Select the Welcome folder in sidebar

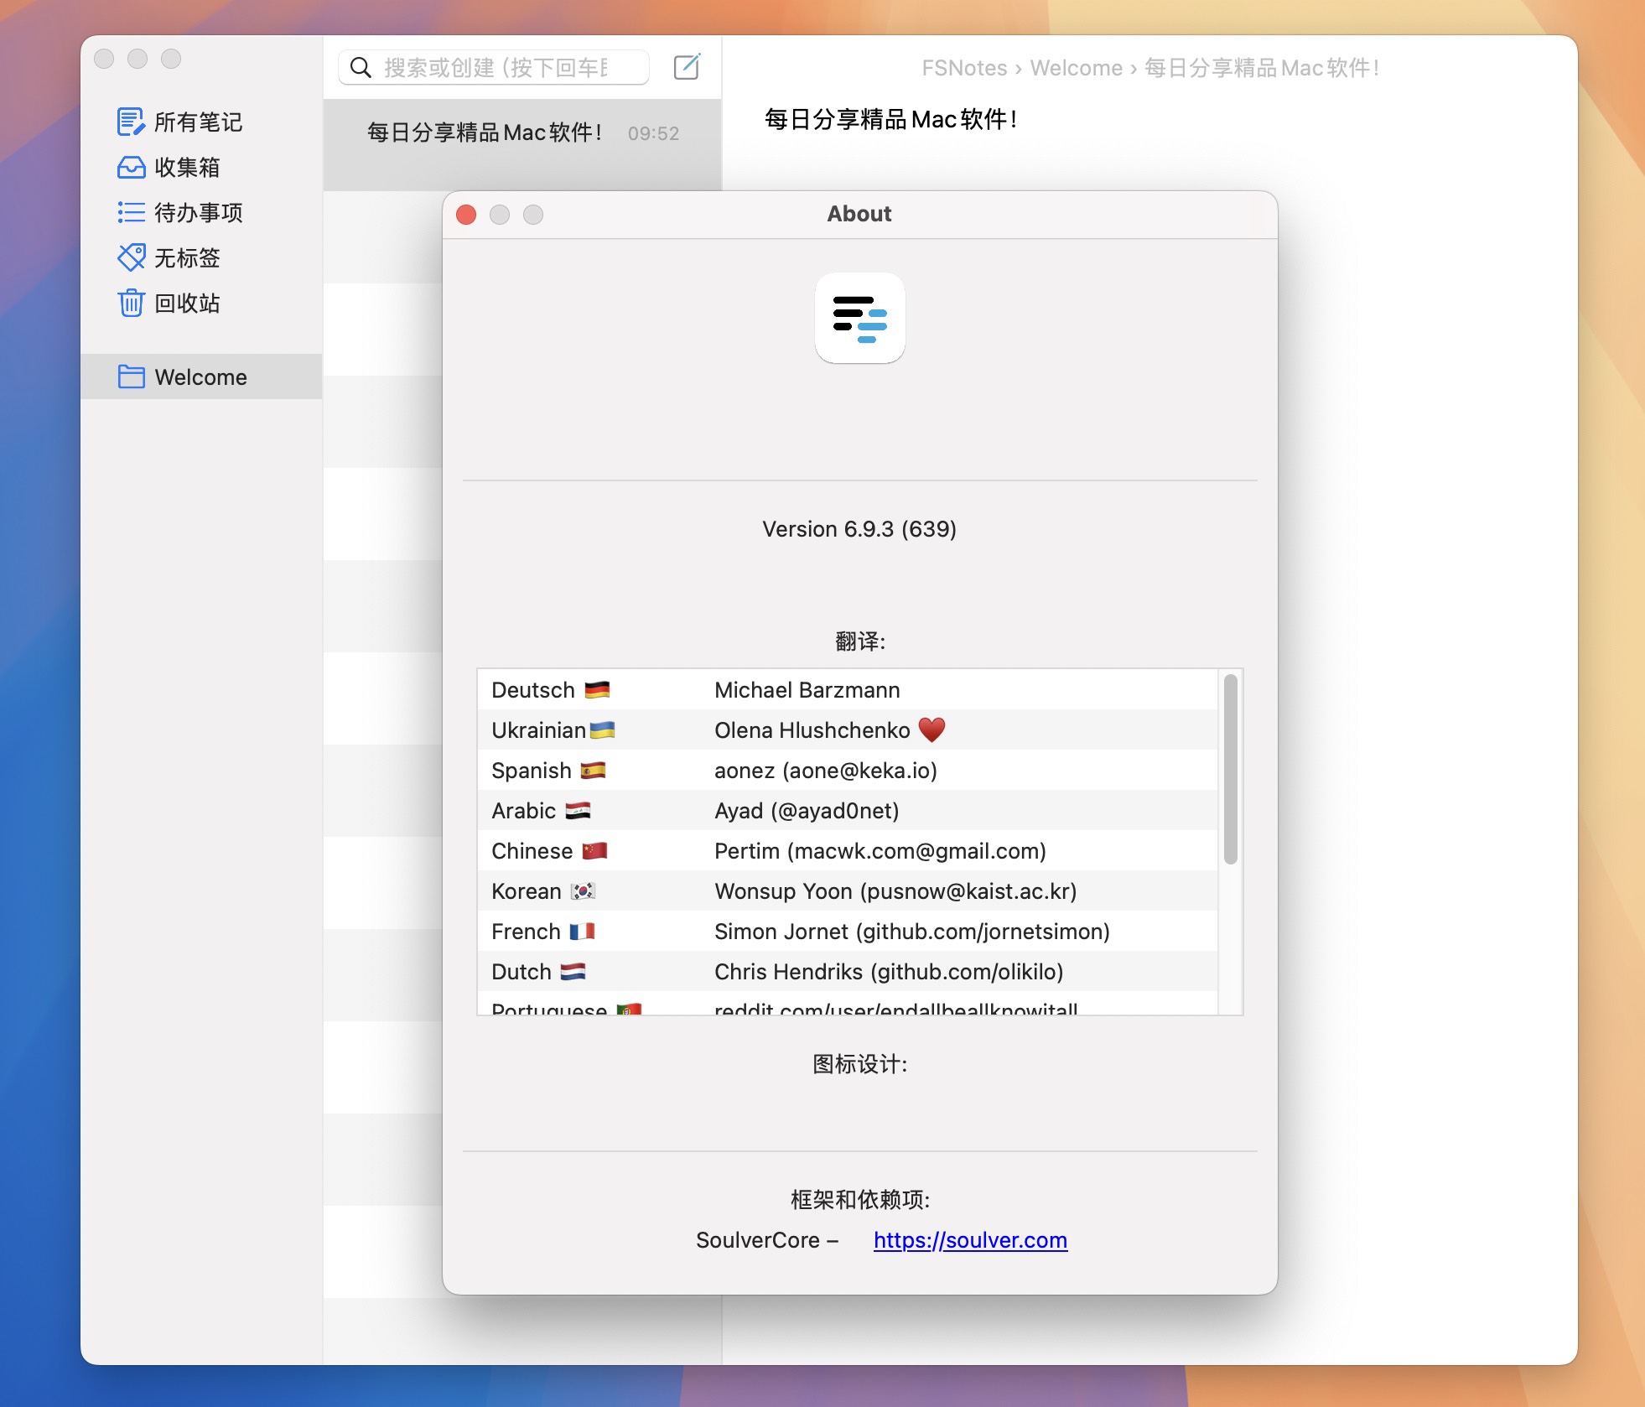tap(201, 376)
